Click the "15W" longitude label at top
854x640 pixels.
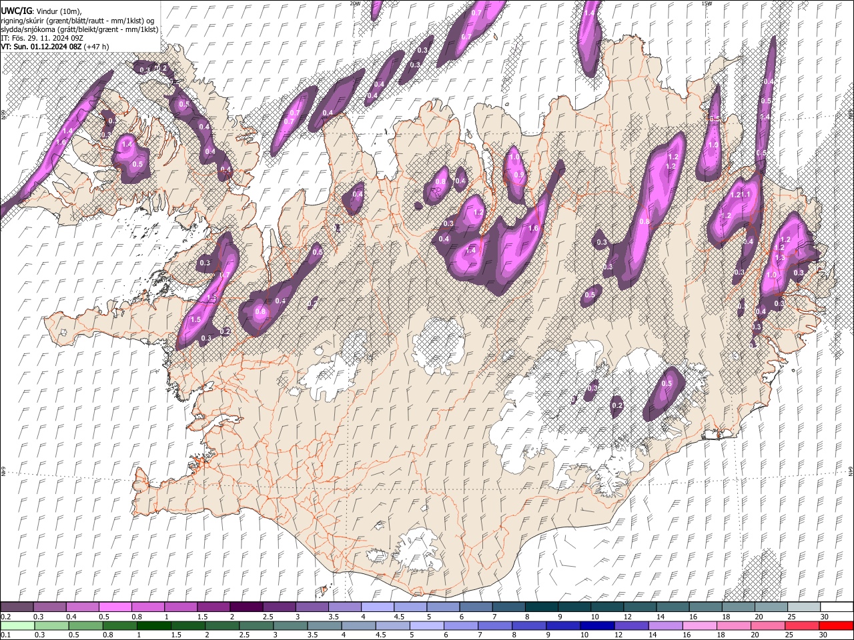point(706,3)
